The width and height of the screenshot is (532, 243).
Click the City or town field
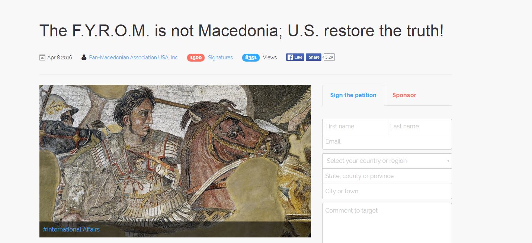click(387, 191)
